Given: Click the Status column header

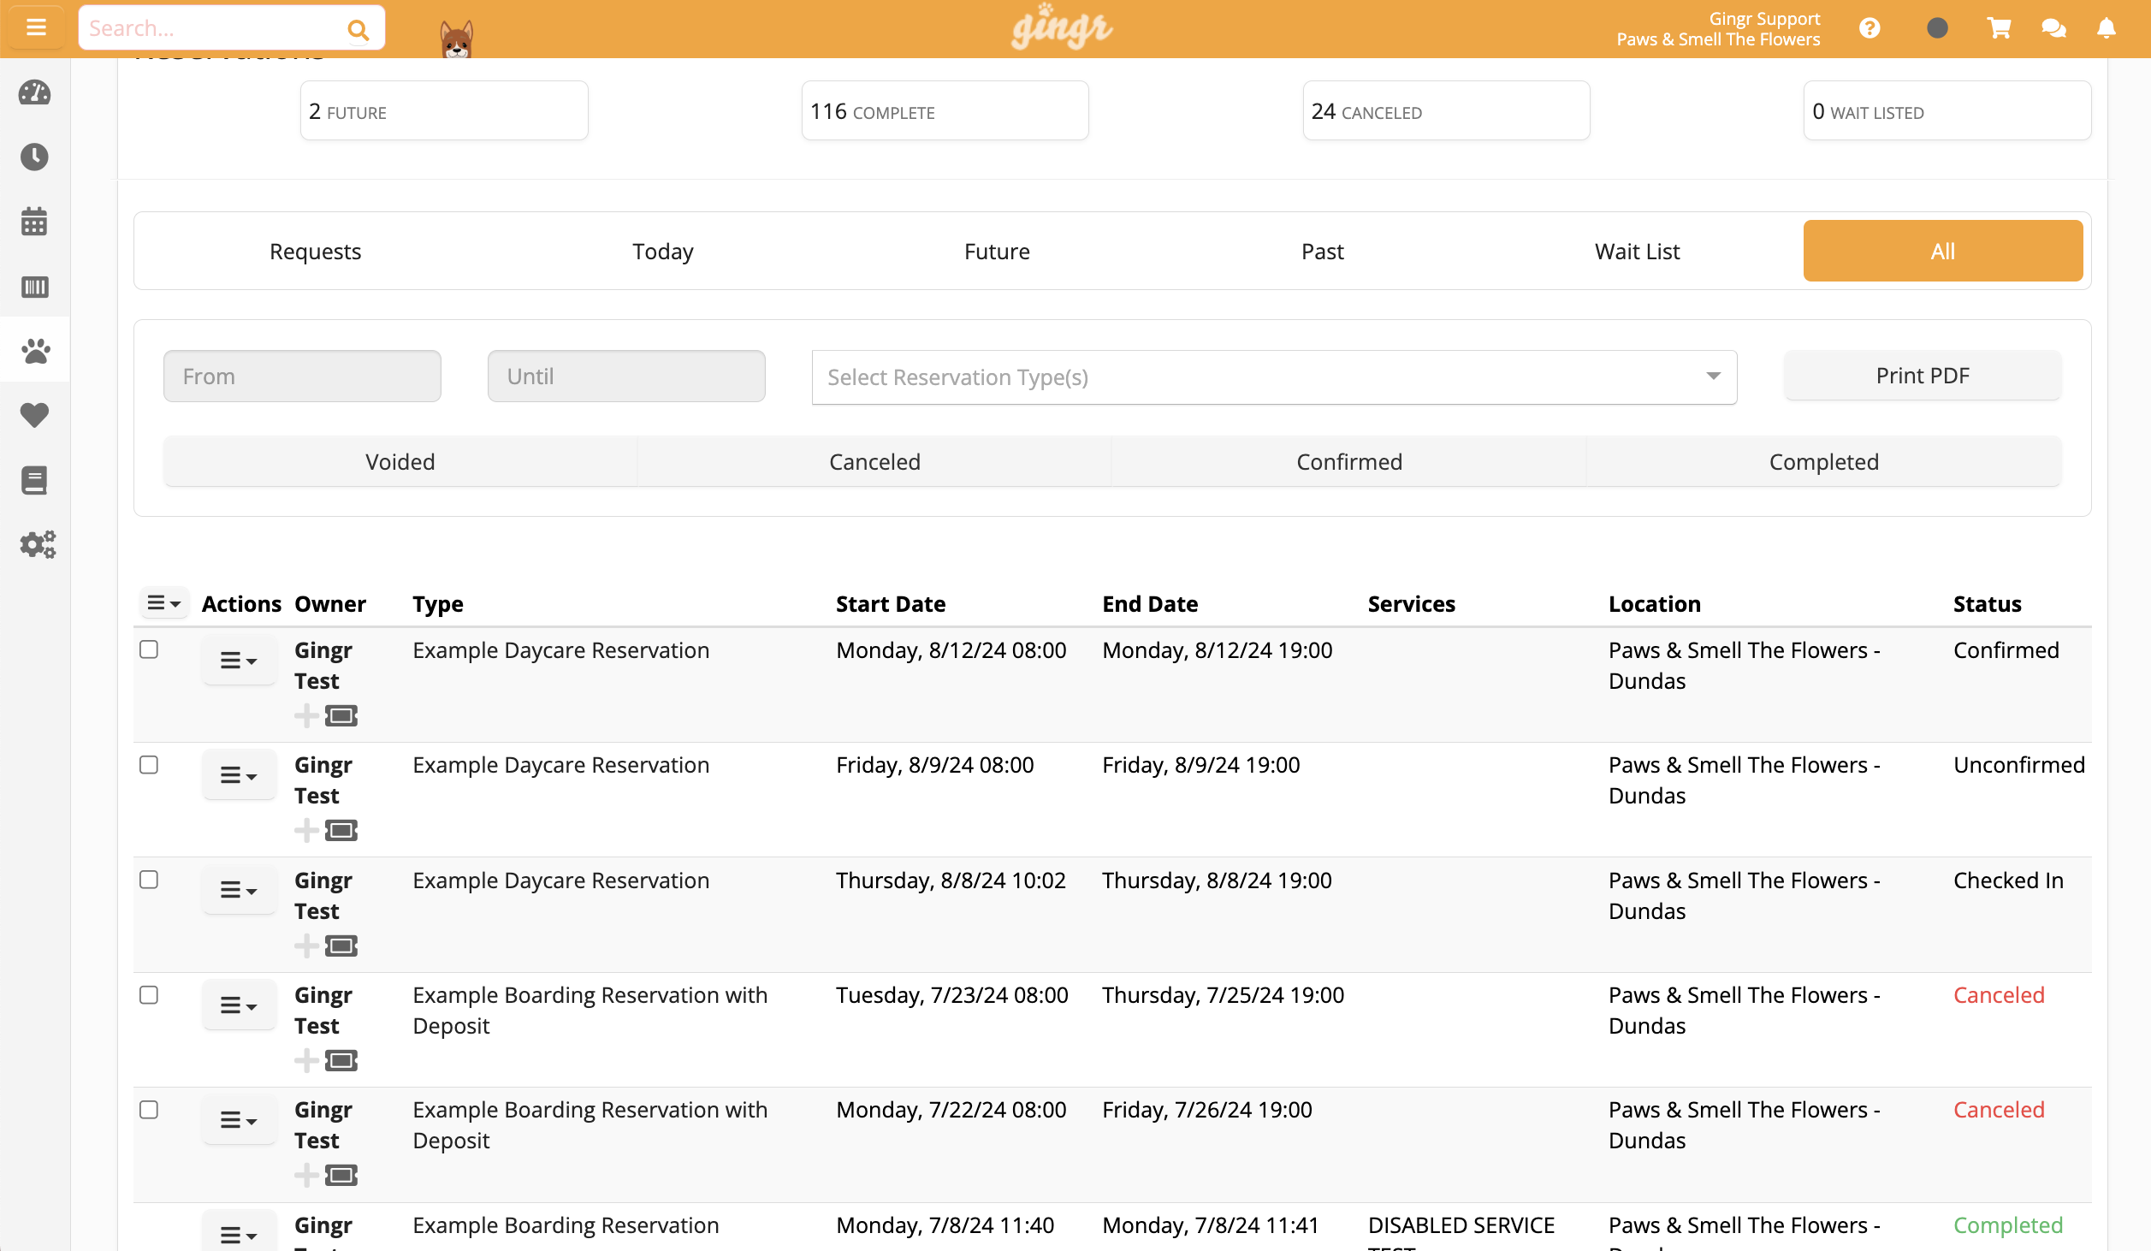Looking at the screenshot, I should click(x=1987, y=603).
